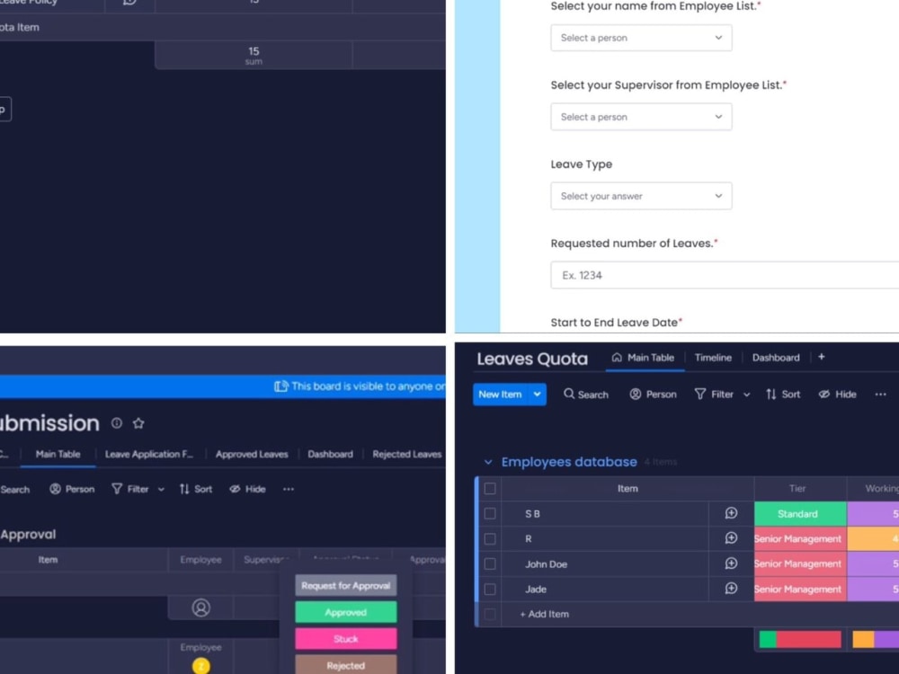Open Sort in Leaves Quota toolbar
The height and width of the screenshot is (674, 899).
click(x=783, y=395)
